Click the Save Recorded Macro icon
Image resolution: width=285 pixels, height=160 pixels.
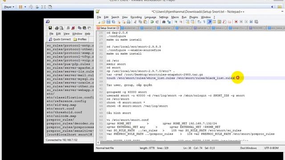256,22
